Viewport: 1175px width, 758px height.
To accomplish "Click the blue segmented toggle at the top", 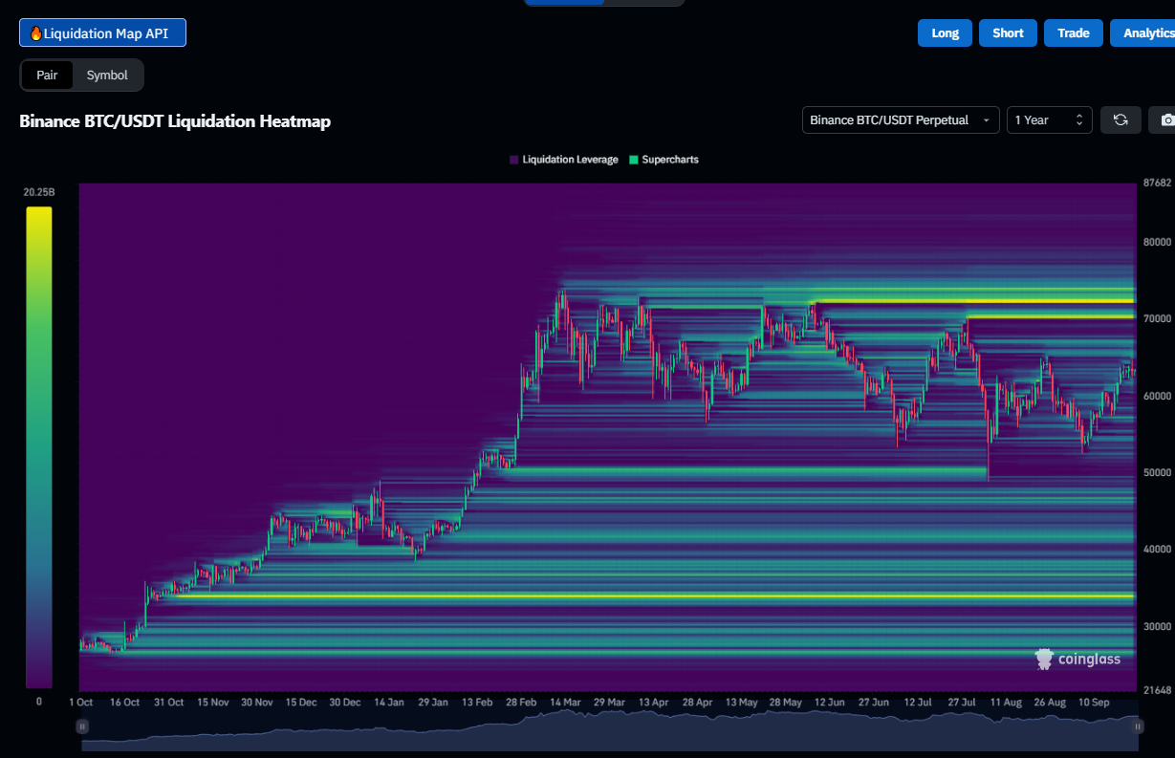I will 563,3.
